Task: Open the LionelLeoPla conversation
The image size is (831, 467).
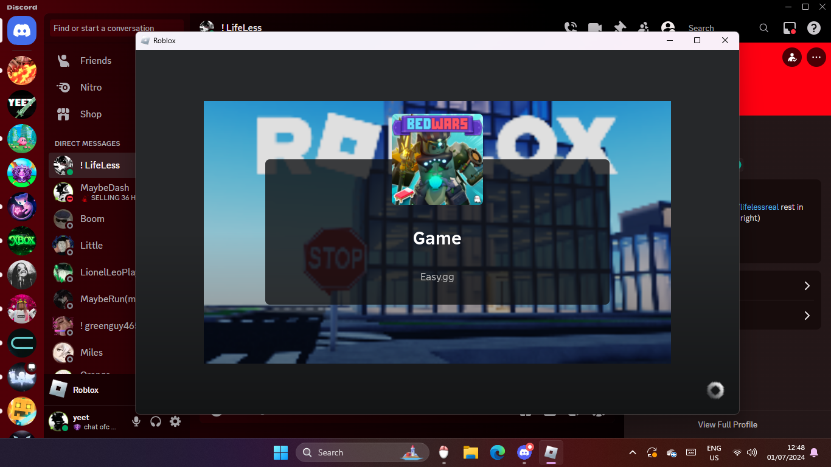Action: [92, 272]
